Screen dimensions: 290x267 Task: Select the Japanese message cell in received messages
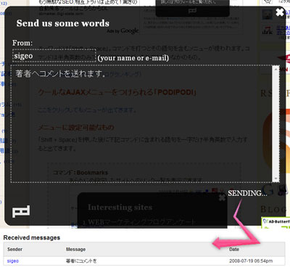point(81,261)
